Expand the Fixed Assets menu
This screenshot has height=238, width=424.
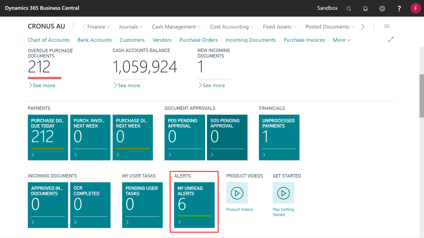click(x=280, y=27)
